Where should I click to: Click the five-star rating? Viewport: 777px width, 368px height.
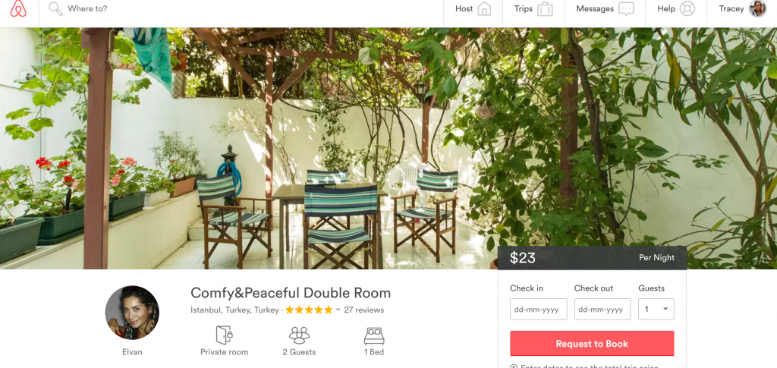(309, 310)
